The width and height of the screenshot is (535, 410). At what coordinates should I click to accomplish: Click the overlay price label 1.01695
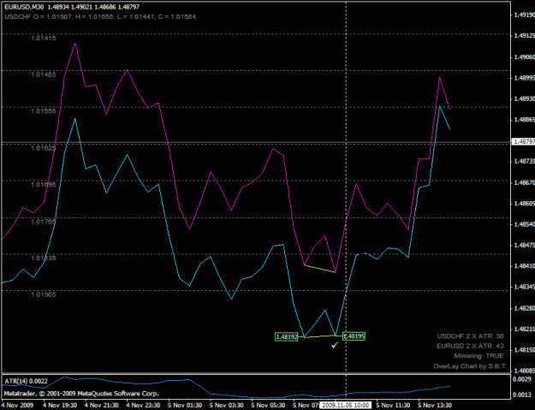(x=44, y=185)
